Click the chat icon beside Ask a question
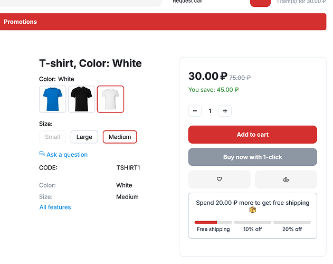This screenshot has height=264, width=333. [42, 154]
